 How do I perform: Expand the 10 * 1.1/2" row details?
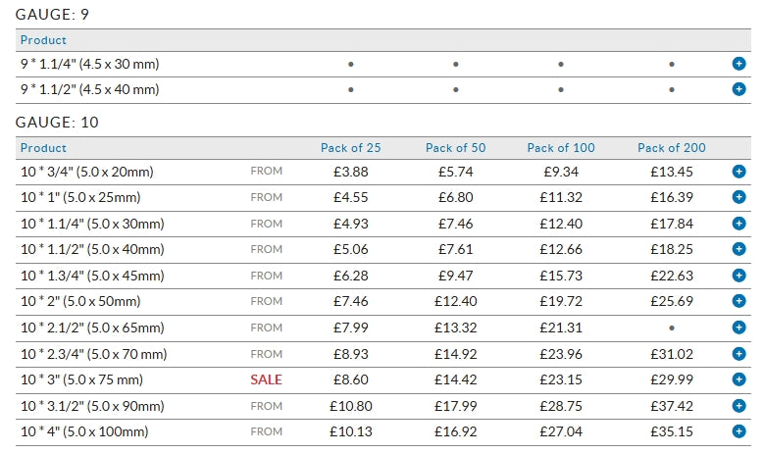pos(739,249)
